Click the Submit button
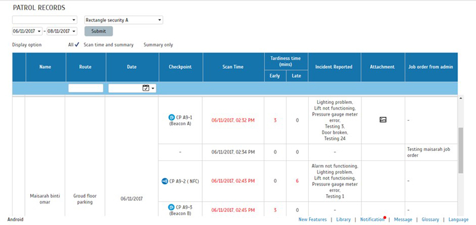 (99, 31)
